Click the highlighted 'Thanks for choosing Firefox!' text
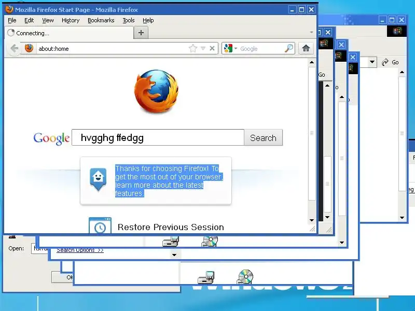Image resolution: width=415 pixels, height=311 pixels. pos(169,181)
